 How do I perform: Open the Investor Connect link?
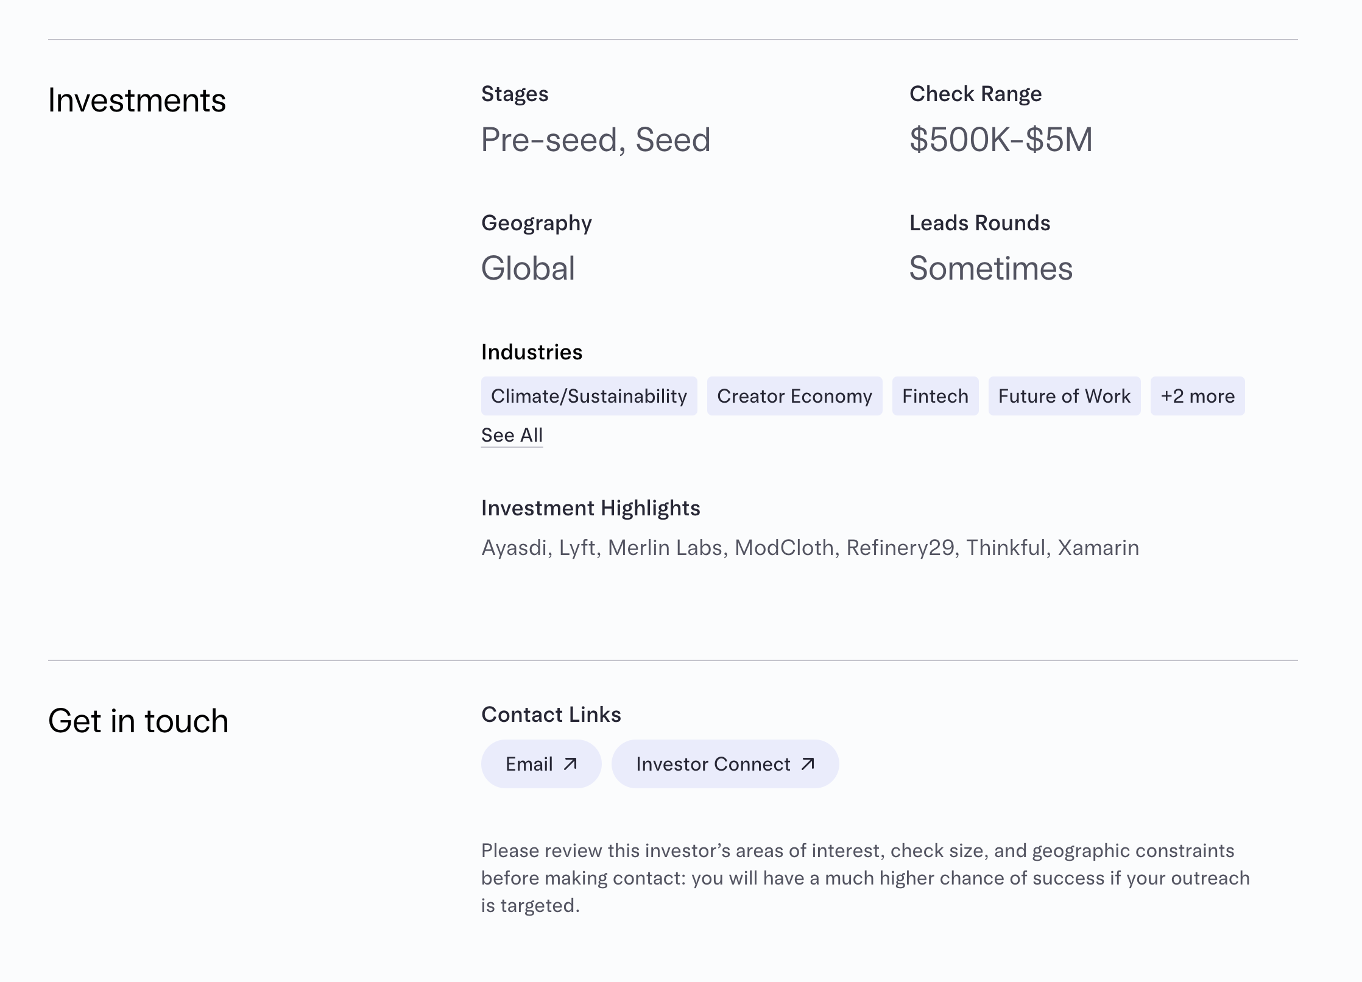point(713,764)
